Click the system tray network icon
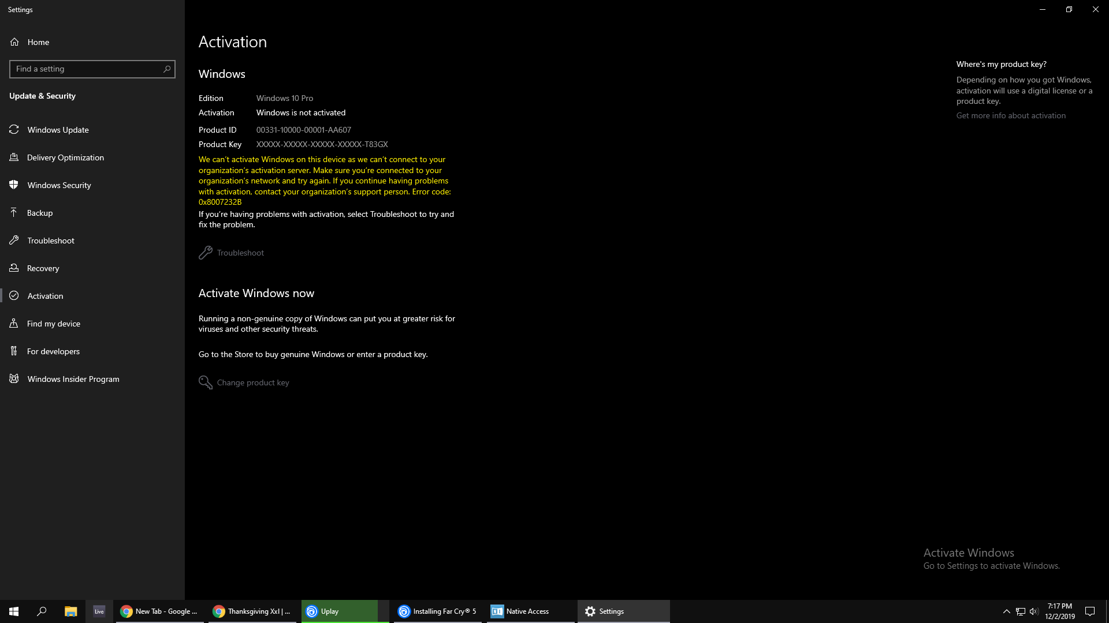This screenshot has height=623, width=1109. tap(1020, 611)
